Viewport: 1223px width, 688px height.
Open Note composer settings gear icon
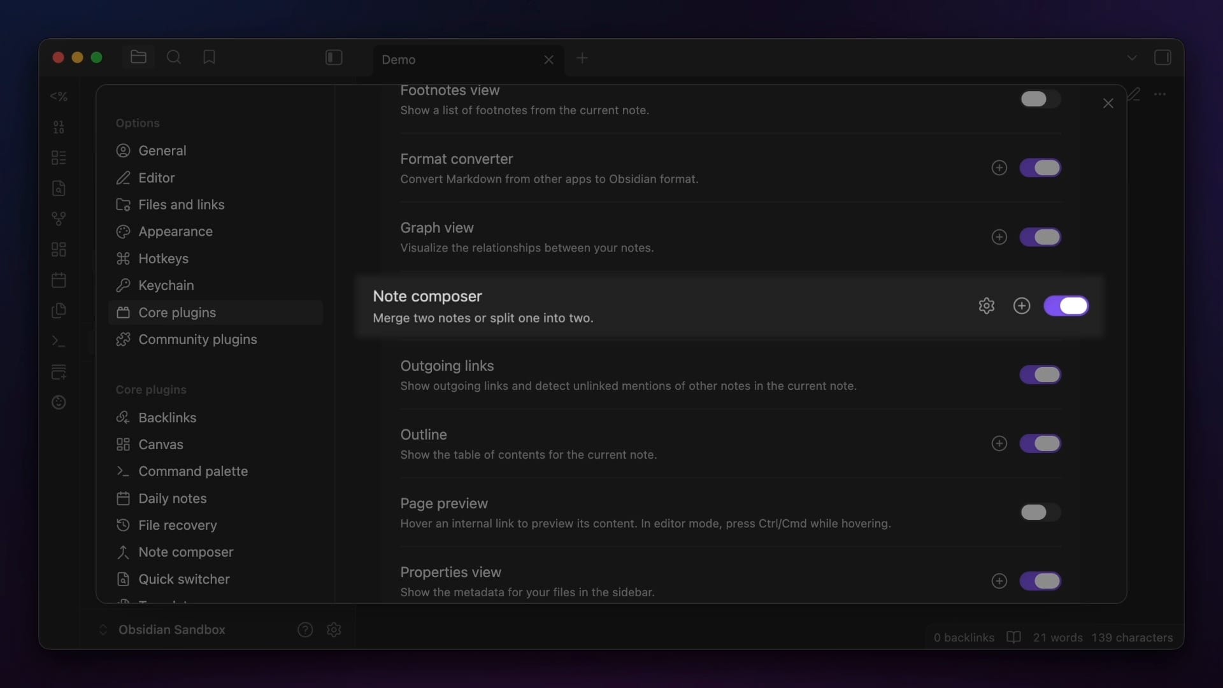(x=986, y=306)
